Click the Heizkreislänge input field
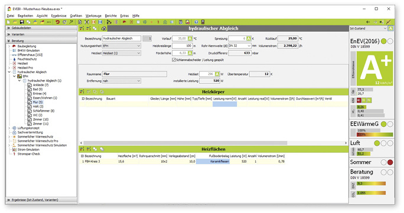This screenshot has height=213, width=404. (183, 46)
